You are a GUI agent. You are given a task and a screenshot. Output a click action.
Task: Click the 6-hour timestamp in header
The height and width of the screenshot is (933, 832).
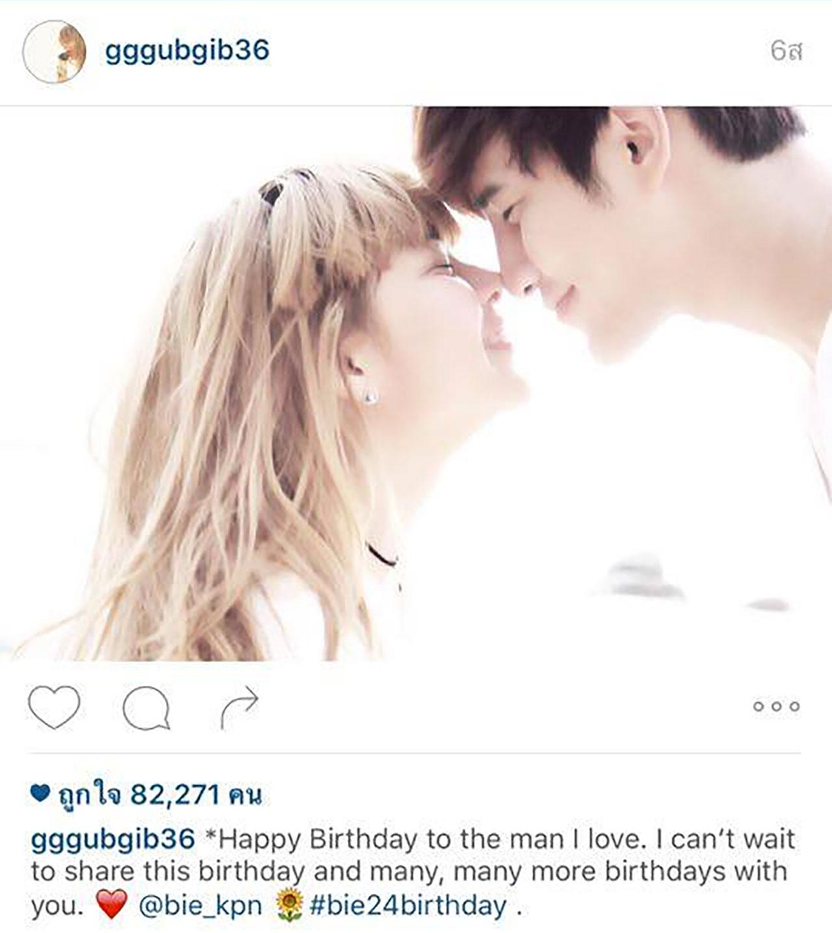click(786, 52)
